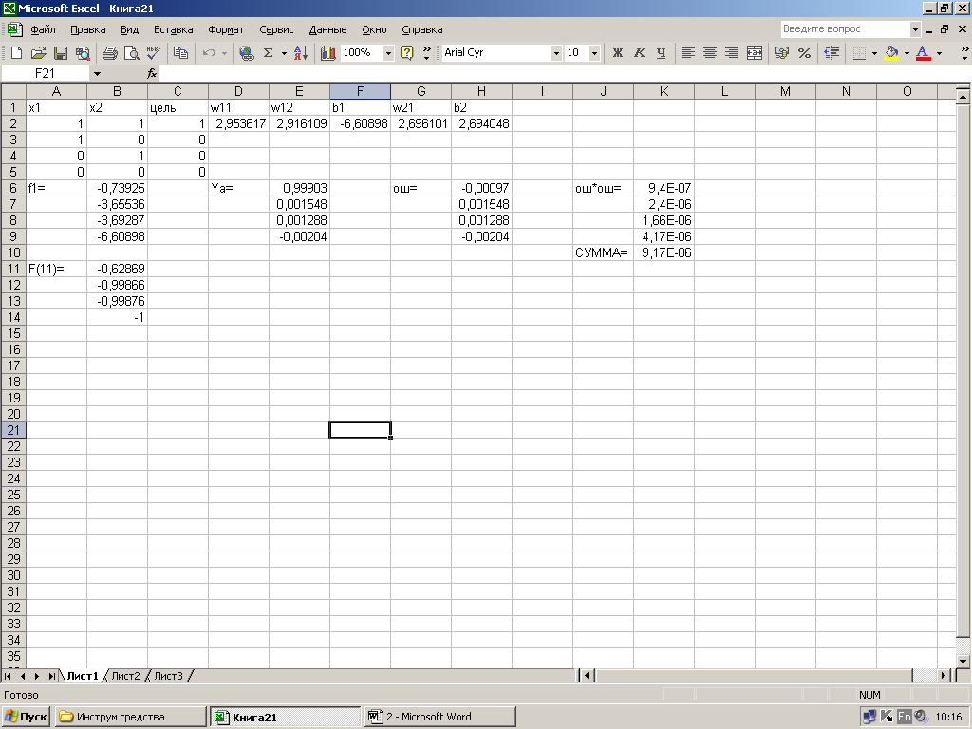
Task: Align cell text left
Action: click(x=687, y=53)
